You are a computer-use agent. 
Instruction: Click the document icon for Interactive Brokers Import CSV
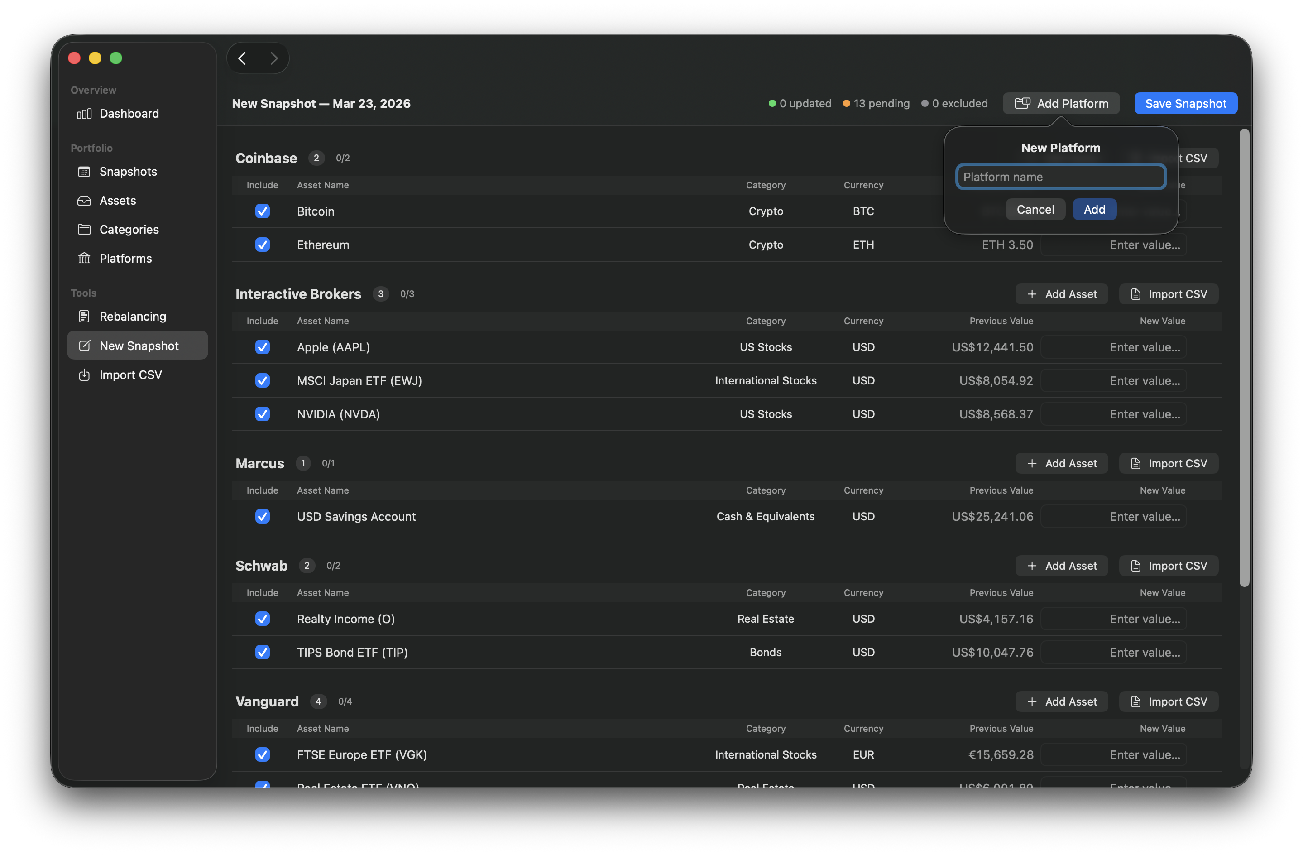point(1136,294)
